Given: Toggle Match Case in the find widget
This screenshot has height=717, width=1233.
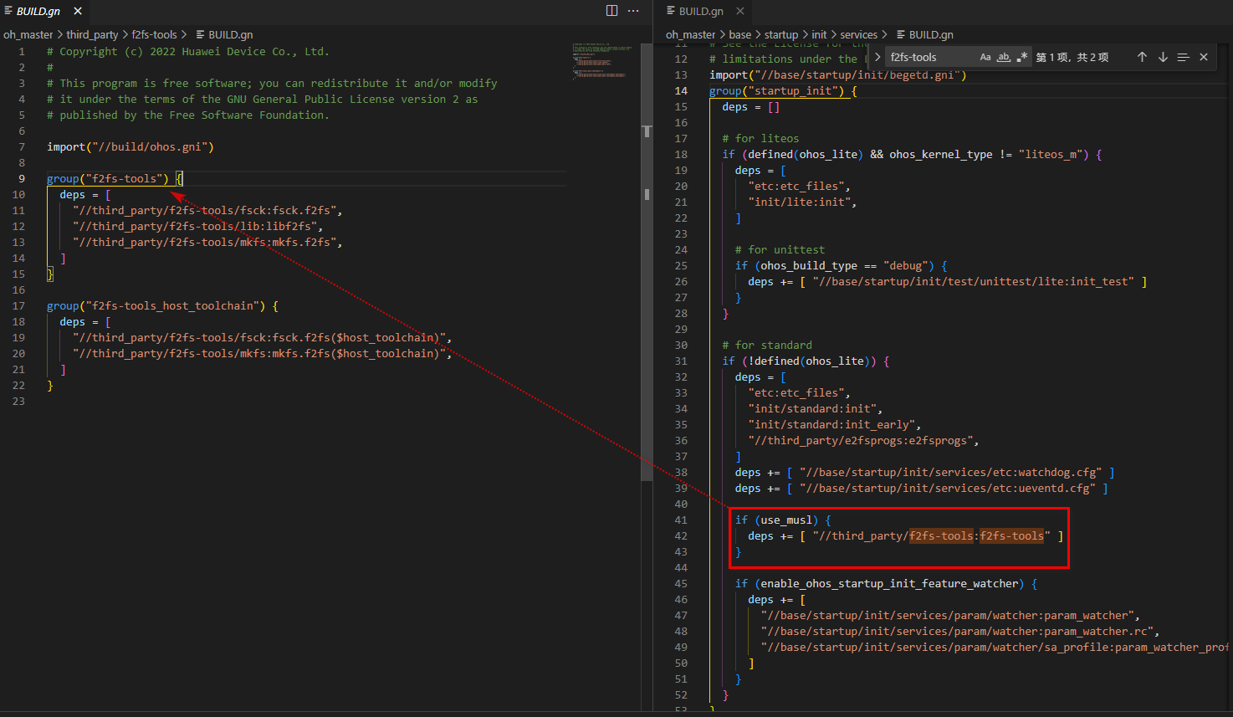Looking at the screenshot, I should tap(985, 57).
